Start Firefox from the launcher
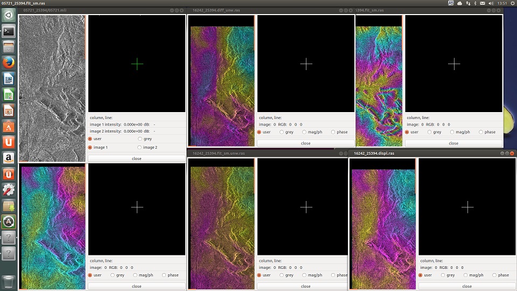The width and height of the screenshot is (517, 291). tap(9, 64)
